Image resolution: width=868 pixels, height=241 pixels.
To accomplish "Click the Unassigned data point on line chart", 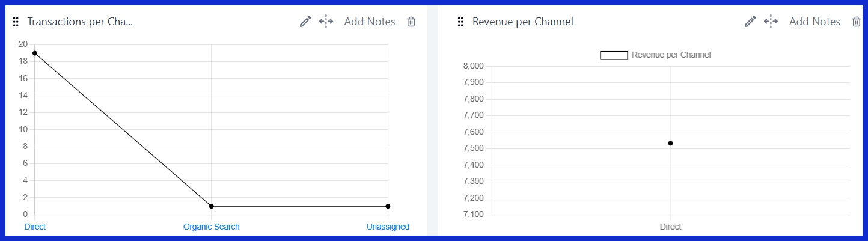I will (388, 206).
